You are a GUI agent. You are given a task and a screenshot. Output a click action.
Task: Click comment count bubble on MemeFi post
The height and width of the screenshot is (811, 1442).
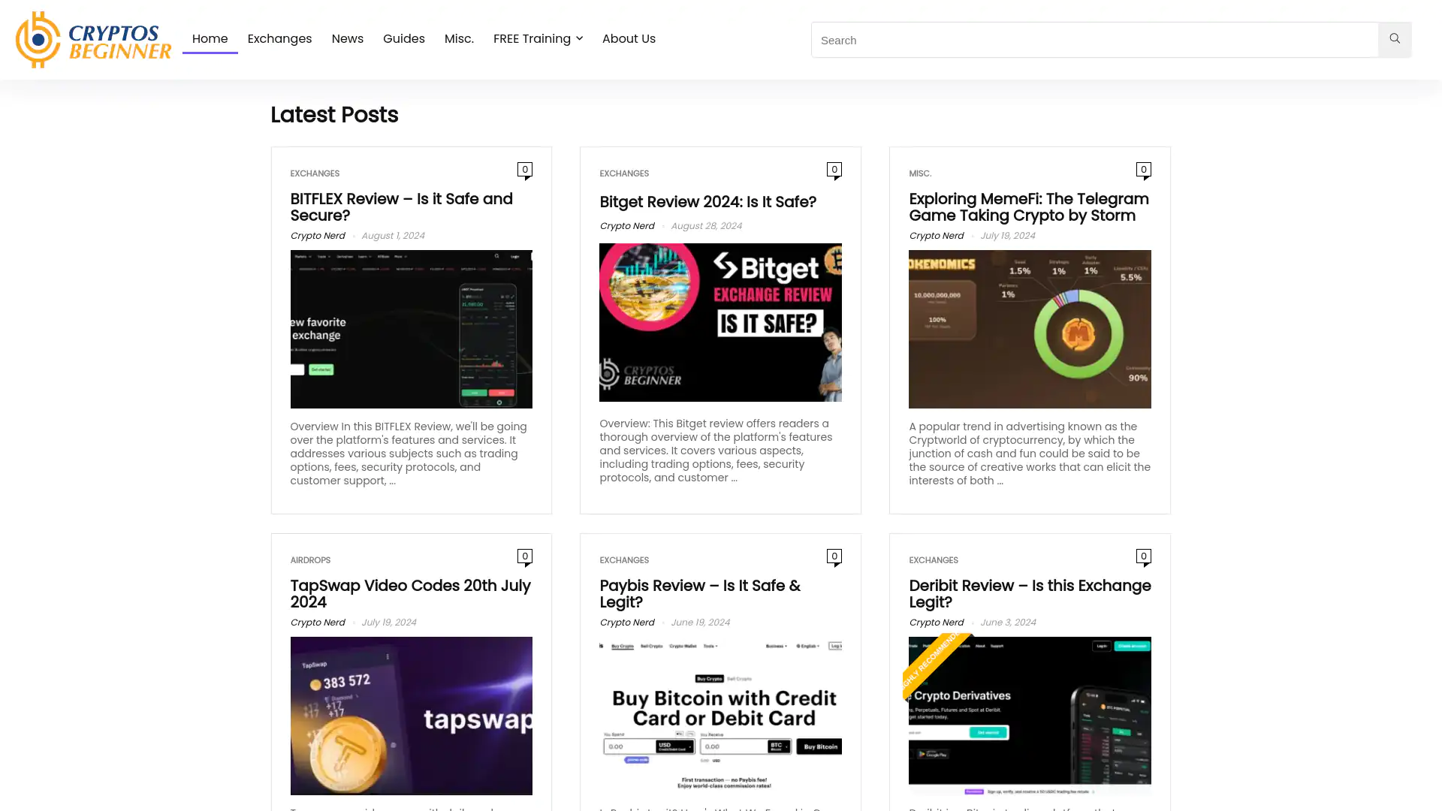click(1143, 170)
